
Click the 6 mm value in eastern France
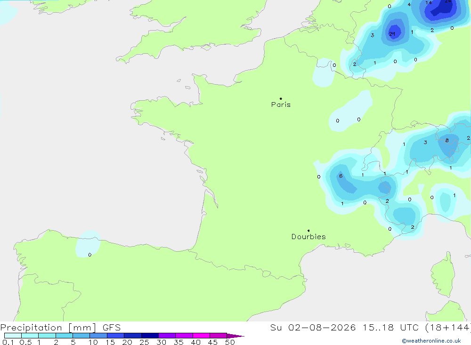[x=341, y=176]
